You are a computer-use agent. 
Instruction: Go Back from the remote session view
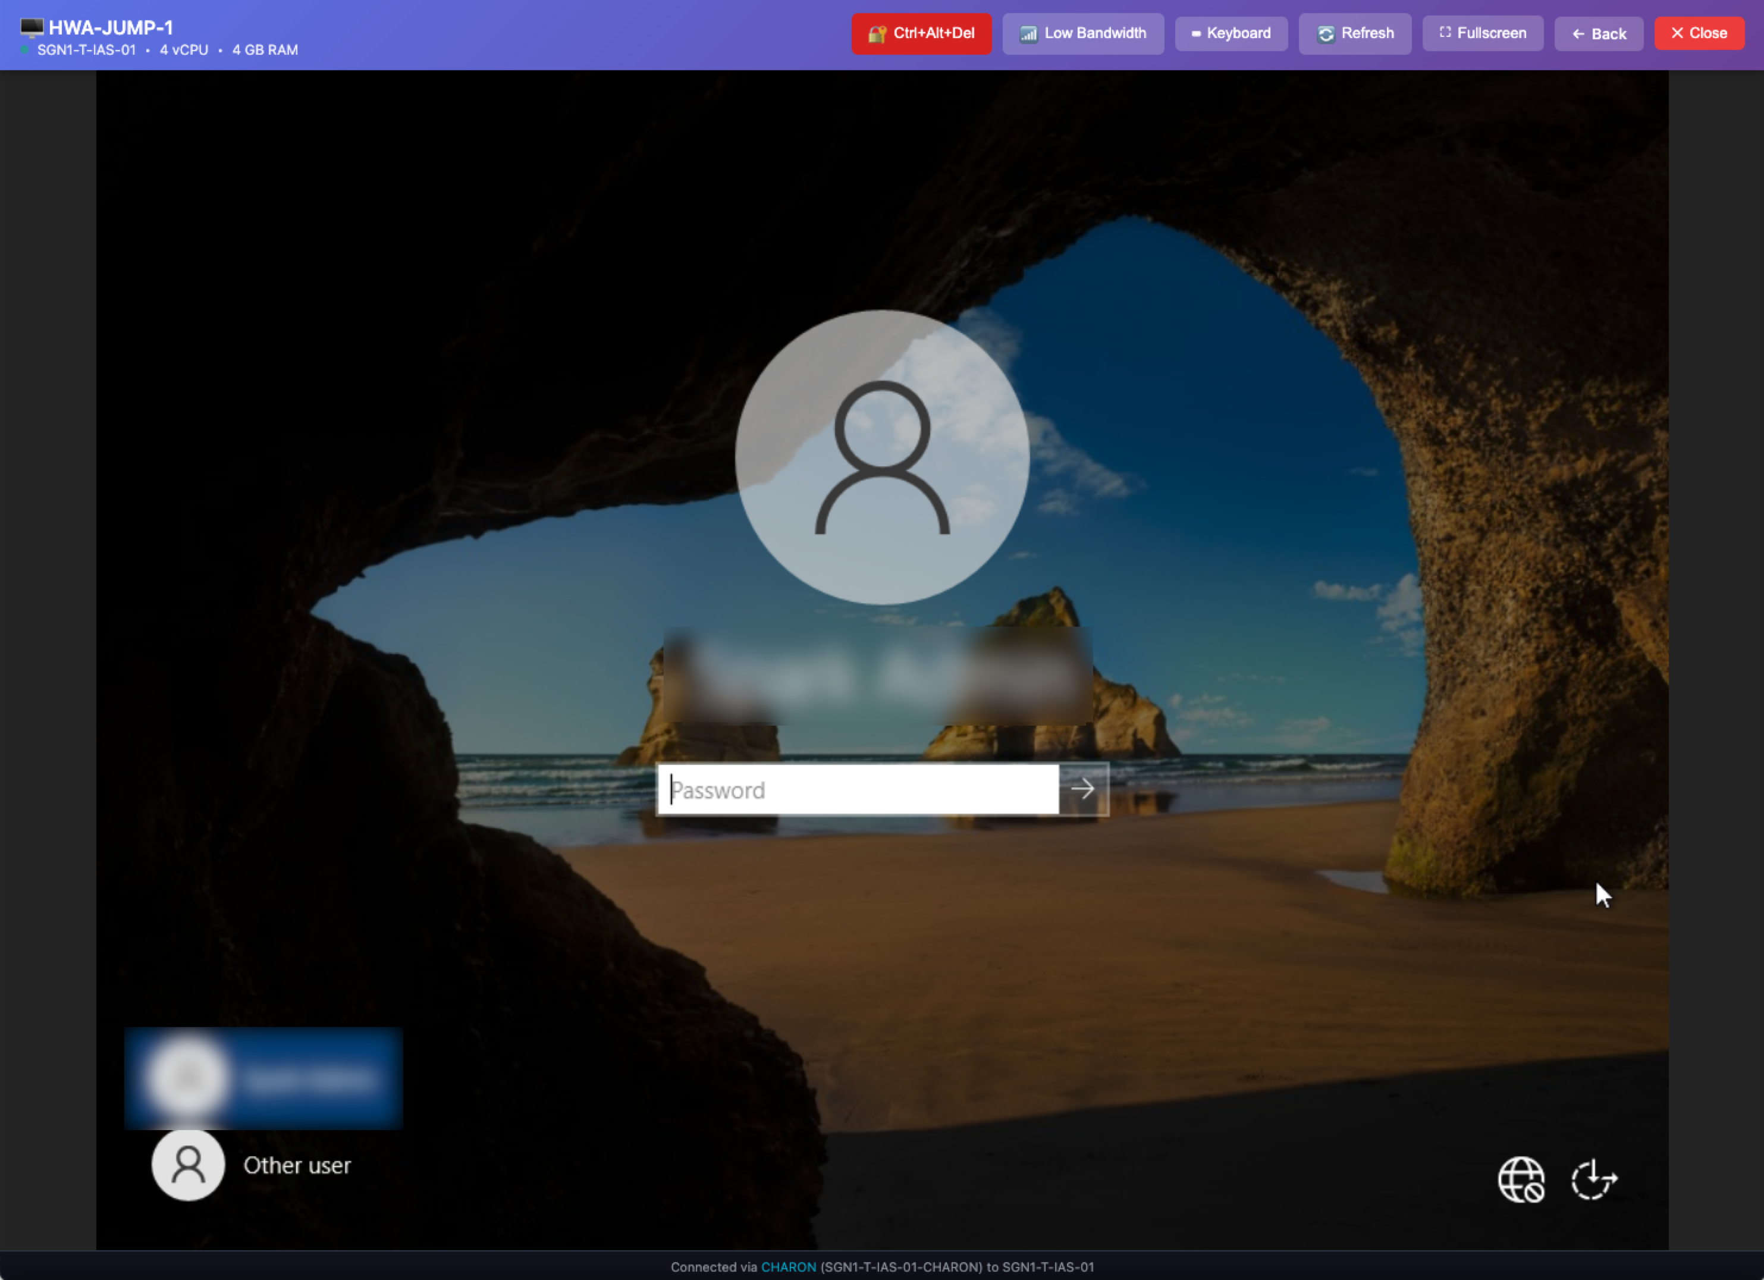pyautogui.click(x=1598, y=33)
